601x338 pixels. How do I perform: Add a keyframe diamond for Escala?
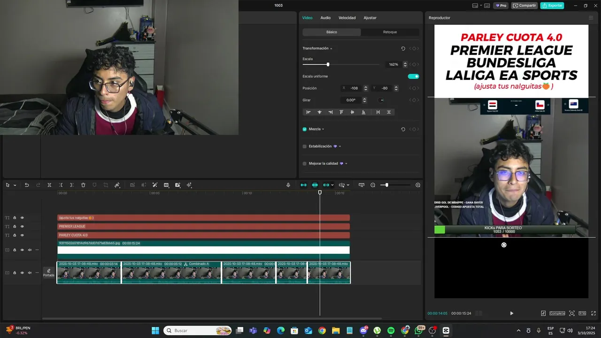tap(414, 64)
